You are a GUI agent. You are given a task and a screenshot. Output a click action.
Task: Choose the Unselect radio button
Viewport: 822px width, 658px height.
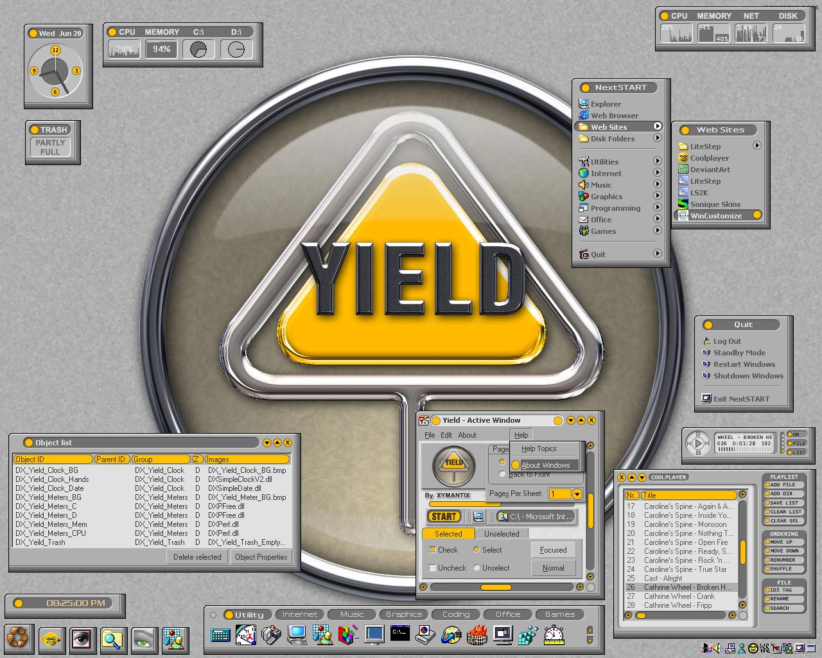[x=477, y=568]
